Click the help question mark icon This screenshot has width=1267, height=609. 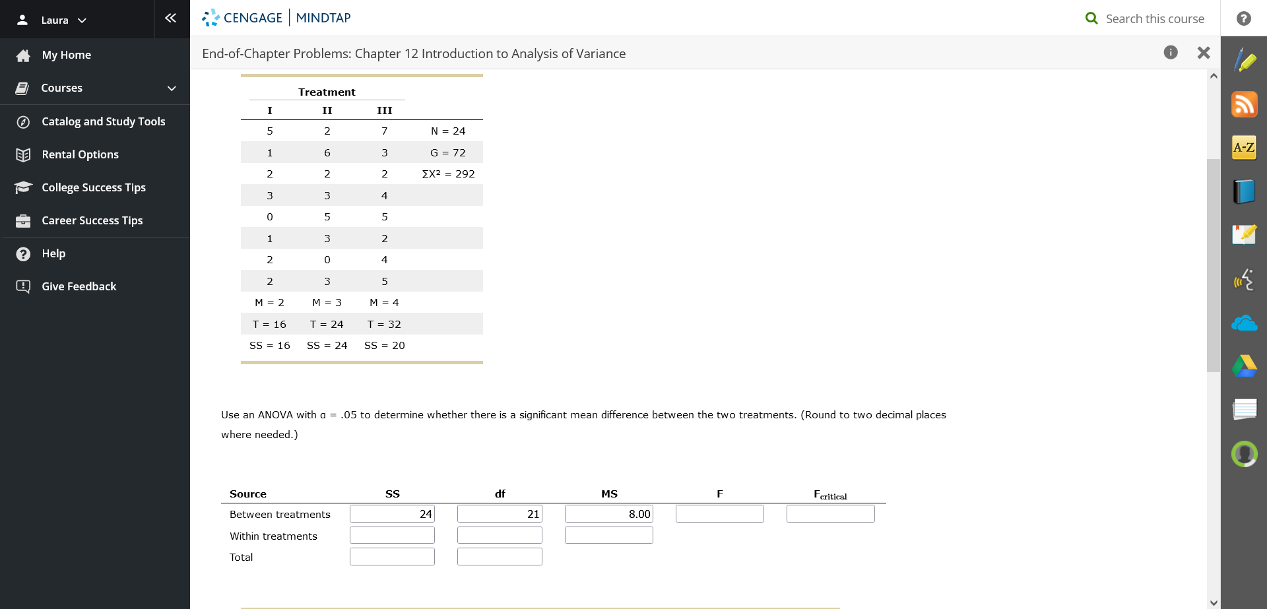tap(1243, 18)
